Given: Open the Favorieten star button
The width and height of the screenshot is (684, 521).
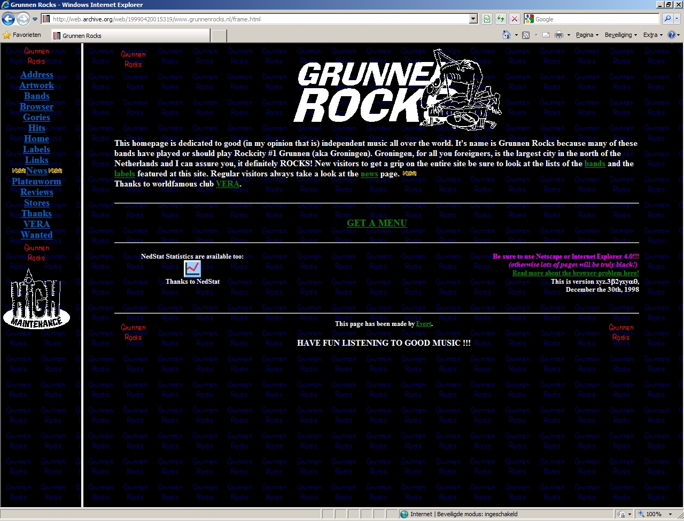Looking at the screenshot, I should [x=22, y=35].
